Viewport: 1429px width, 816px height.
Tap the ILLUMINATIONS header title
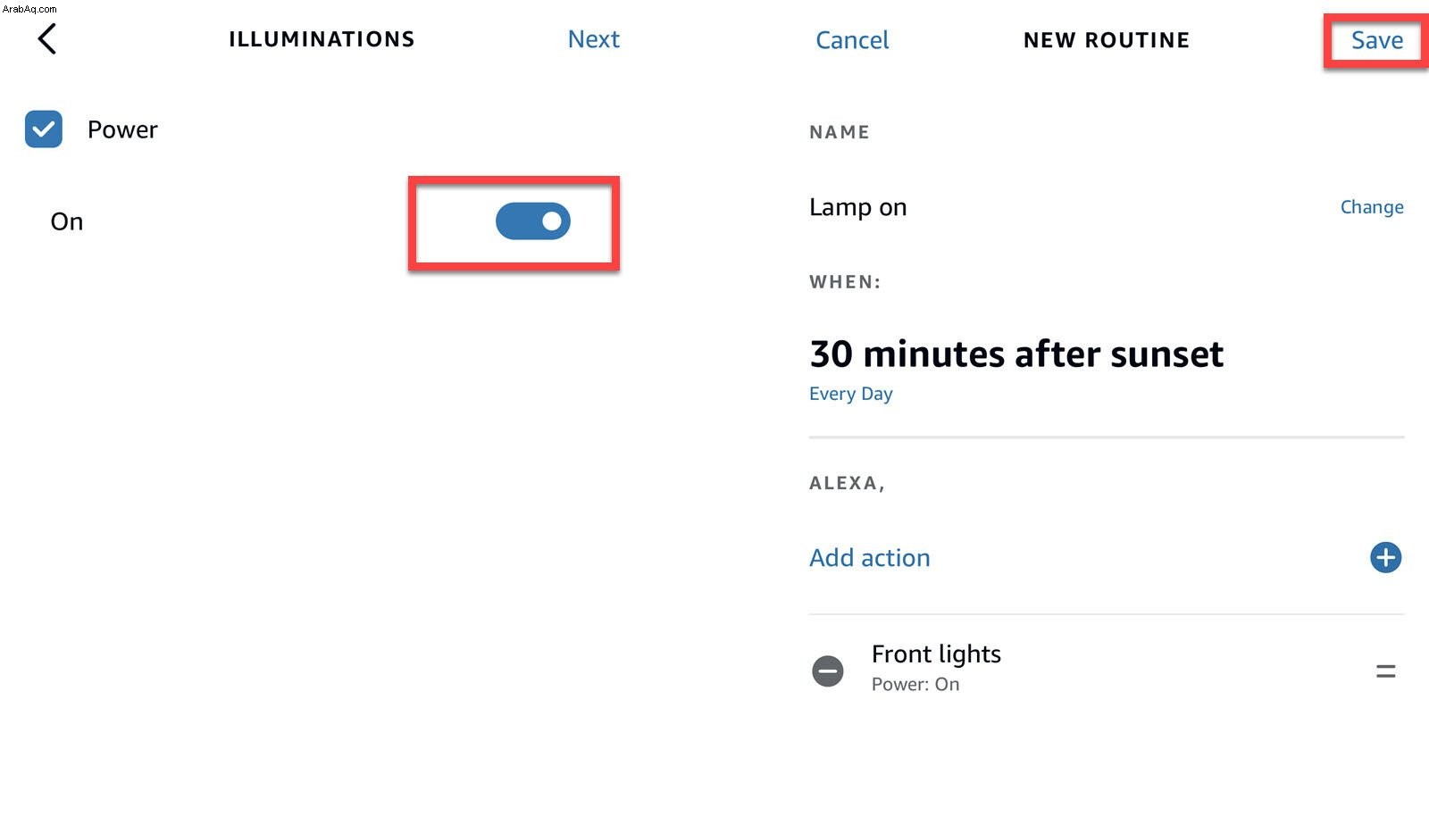tap(322, 39)
